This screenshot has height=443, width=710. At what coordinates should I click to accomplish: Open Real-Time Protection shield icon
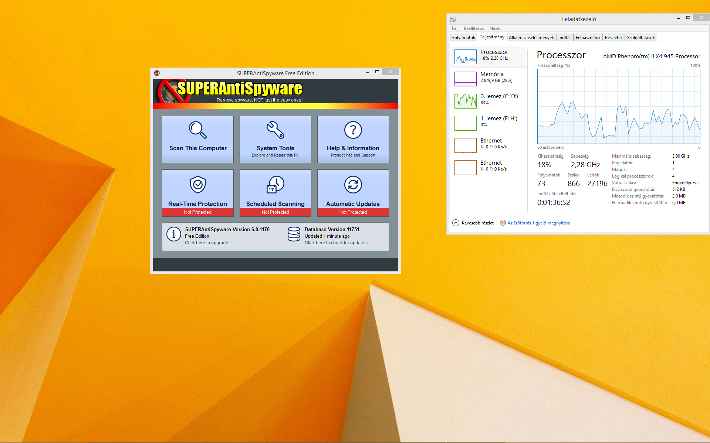[197, 185]
